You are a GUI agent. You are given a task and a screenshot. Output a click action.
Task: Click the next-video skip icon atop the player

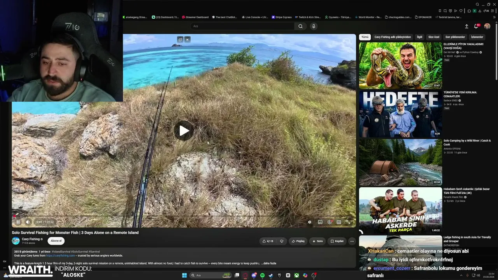[x=187, y=39]
